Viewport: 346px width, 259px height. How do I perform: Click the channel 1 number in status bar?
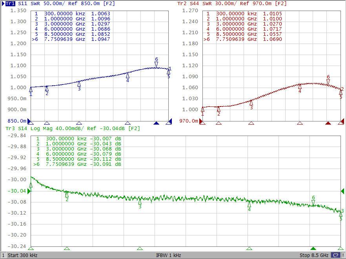coord(4,255)
